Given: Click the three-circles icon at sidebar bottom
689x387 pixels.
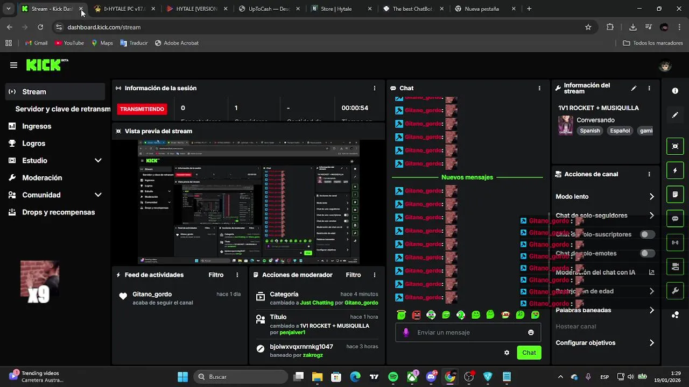Looking at the screenshot, I should coord(675,315).
